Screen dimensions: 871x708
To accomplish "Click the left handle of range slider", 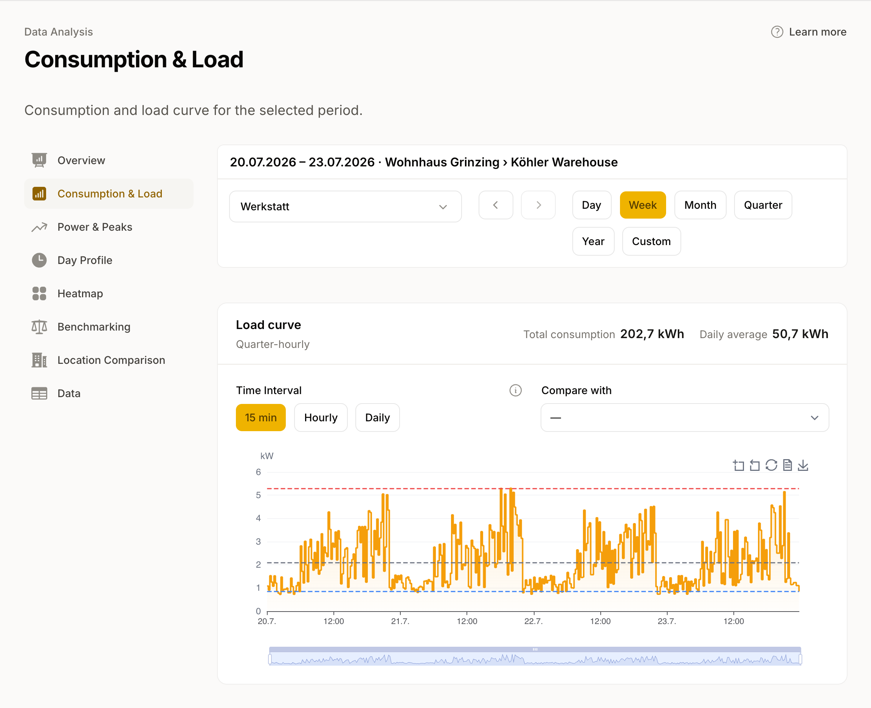I will (270, 659).
